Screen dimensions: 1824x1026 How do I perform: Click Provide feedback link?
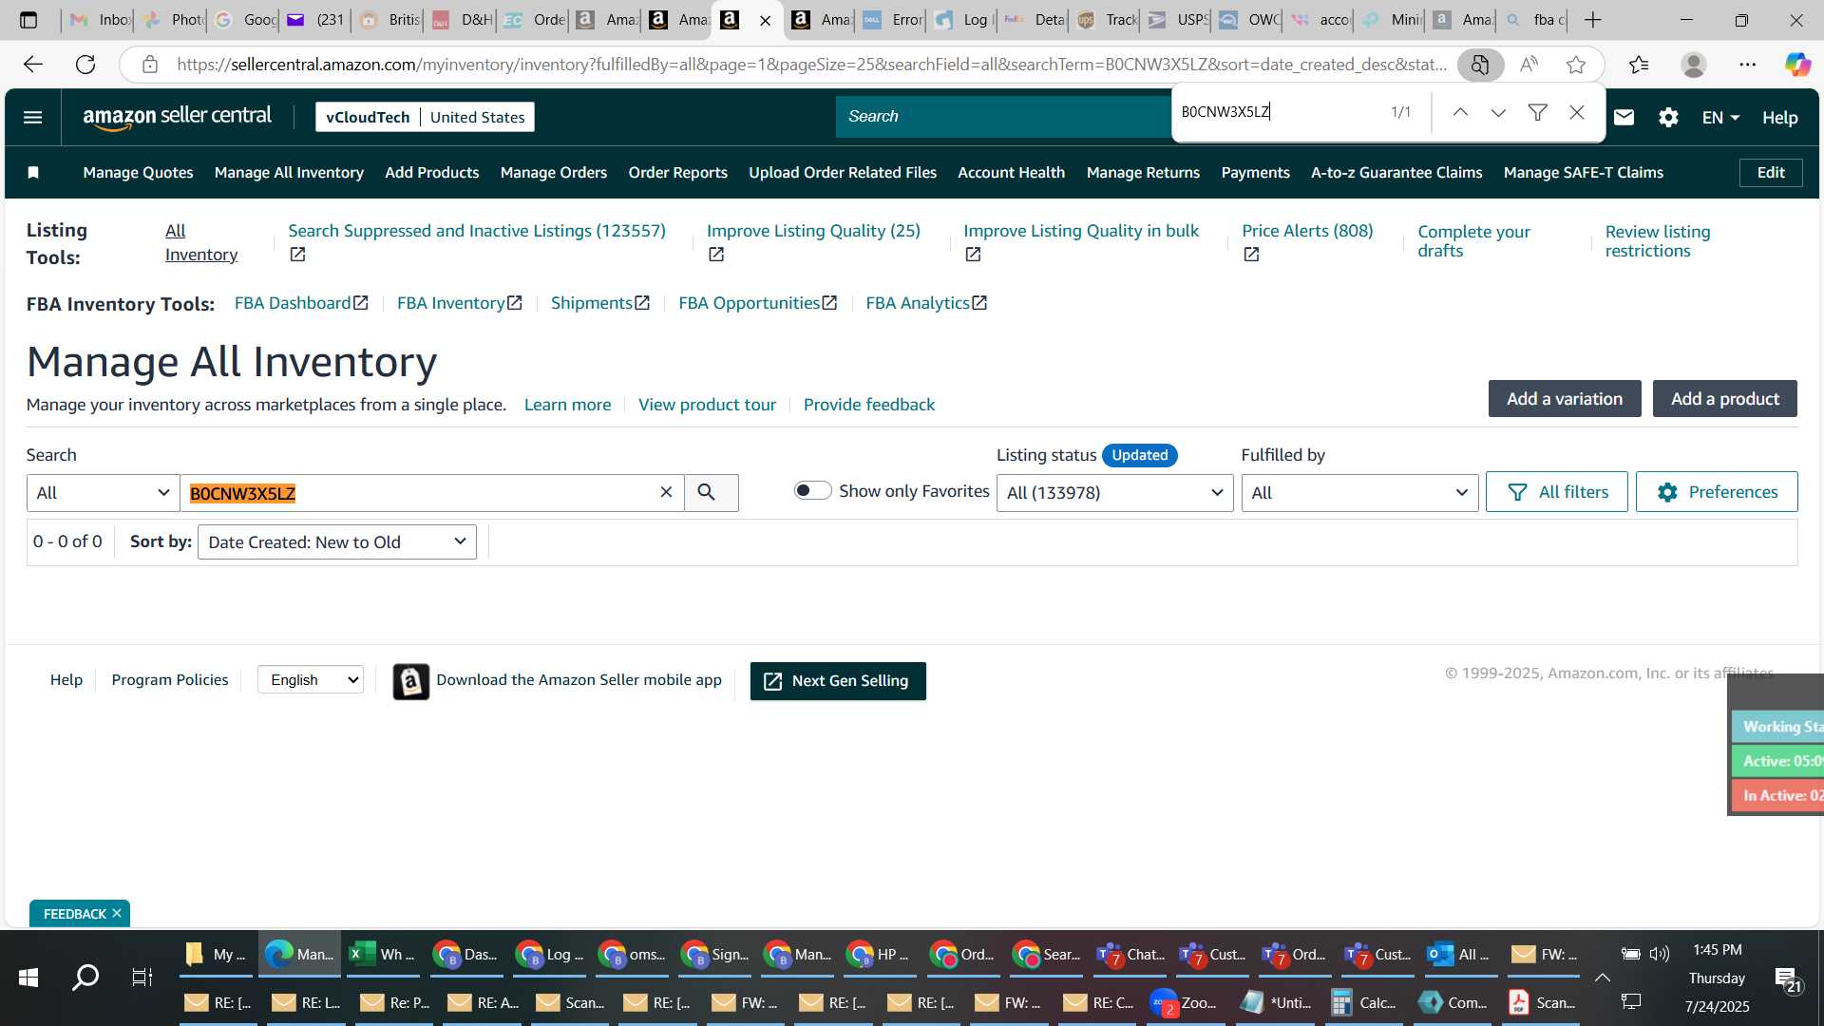tap(868, 405)
